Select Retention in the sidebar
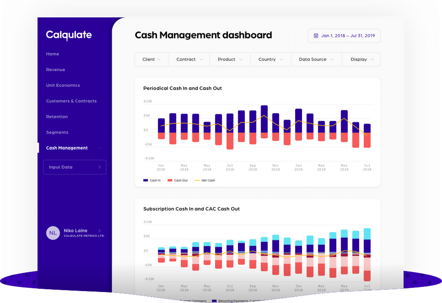Screen dimensions: 442x303 click(x=57, y=117)
